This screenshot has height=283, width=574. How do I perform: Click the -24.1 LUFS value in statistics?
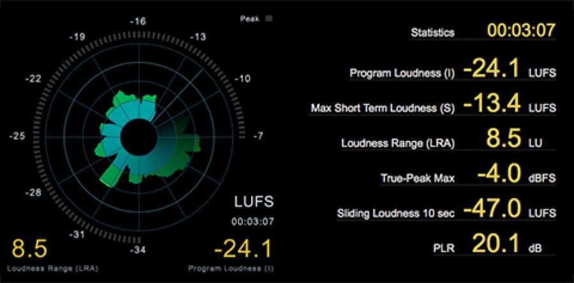[491, 69]
